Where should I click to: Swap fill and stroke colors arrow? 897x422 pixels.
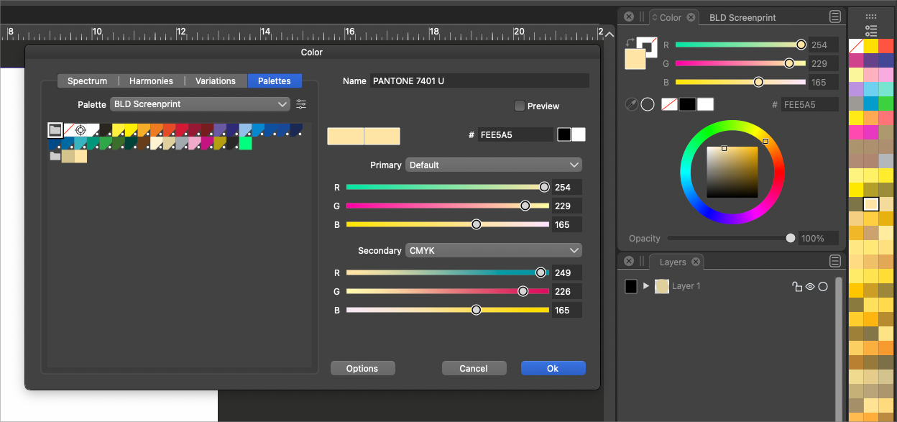coord(630,42)
